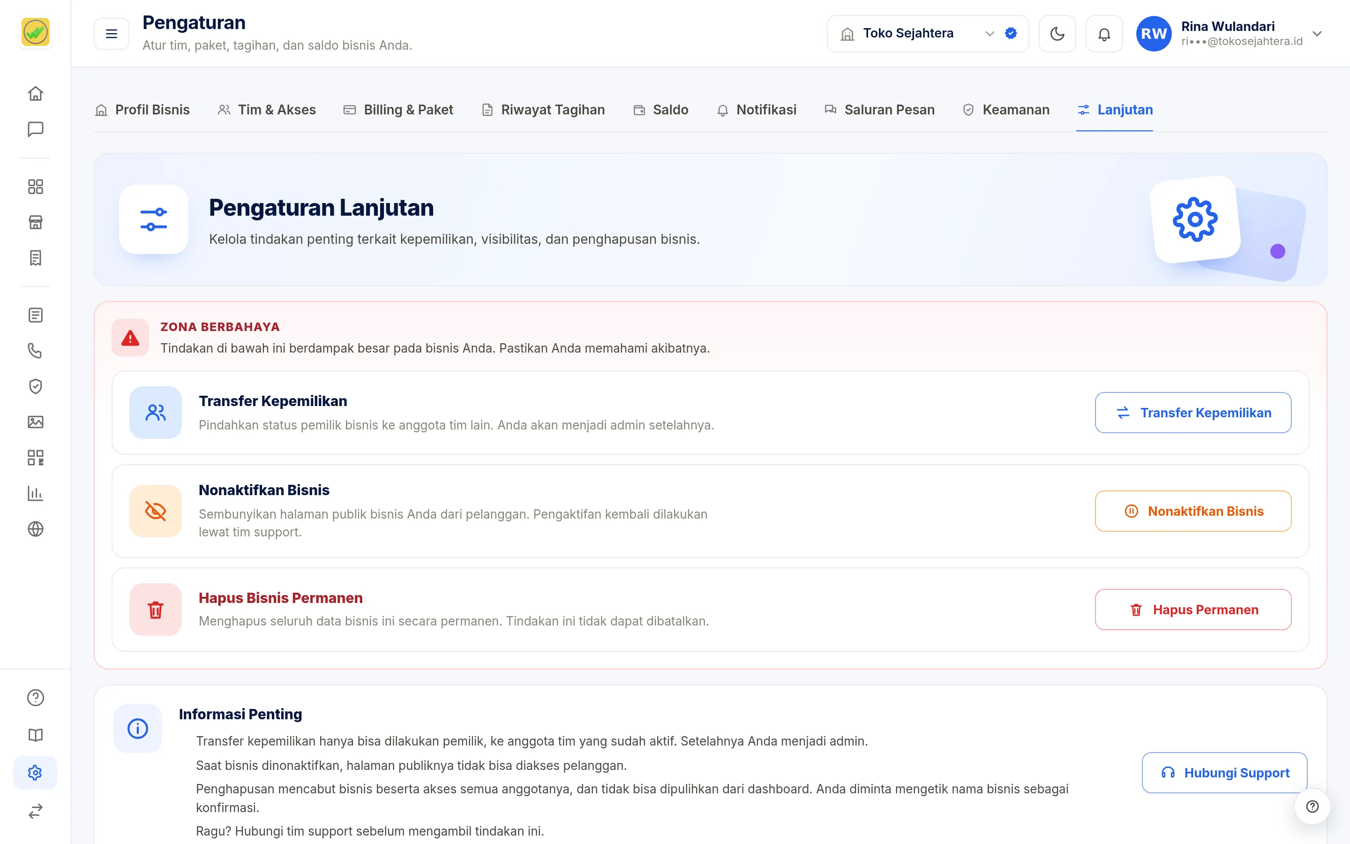Click the app logo at top left
This screenshot has height=844, width=1350.
coord(35,32)
